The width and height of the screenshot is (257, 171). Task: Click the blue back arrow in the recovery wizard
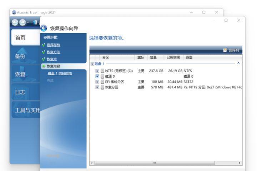pos(44,28)
